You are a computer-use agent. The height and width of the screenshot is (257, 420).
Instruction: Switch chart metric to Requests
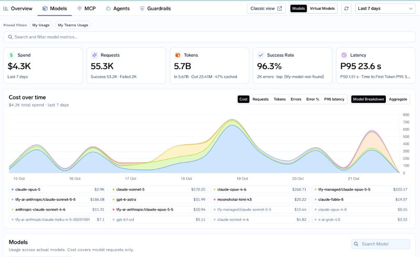coord(260,99)
